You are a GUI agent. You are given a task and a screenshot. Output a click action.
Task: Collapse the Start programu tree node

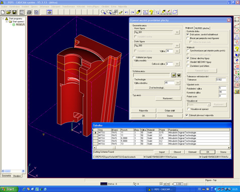[x=3, y=19]
